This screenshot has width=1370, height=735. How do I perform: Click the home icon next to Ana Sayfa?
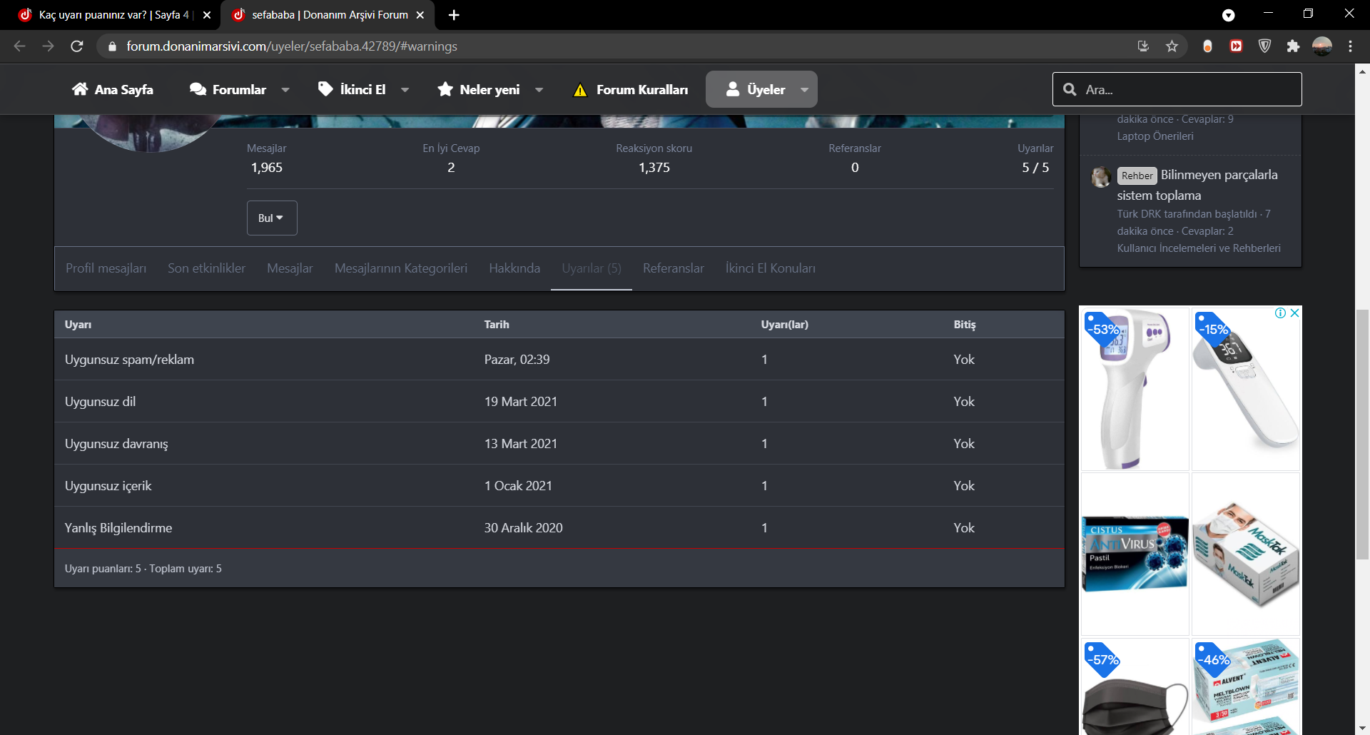(80, 89)
